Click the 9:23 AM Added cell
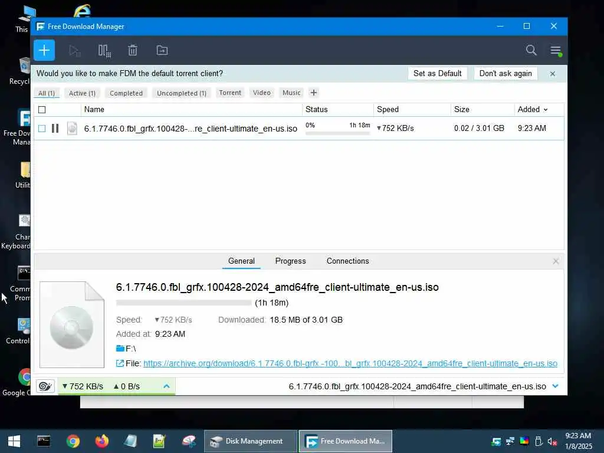Viewport: 604px width, 453px height. (531, 128)
